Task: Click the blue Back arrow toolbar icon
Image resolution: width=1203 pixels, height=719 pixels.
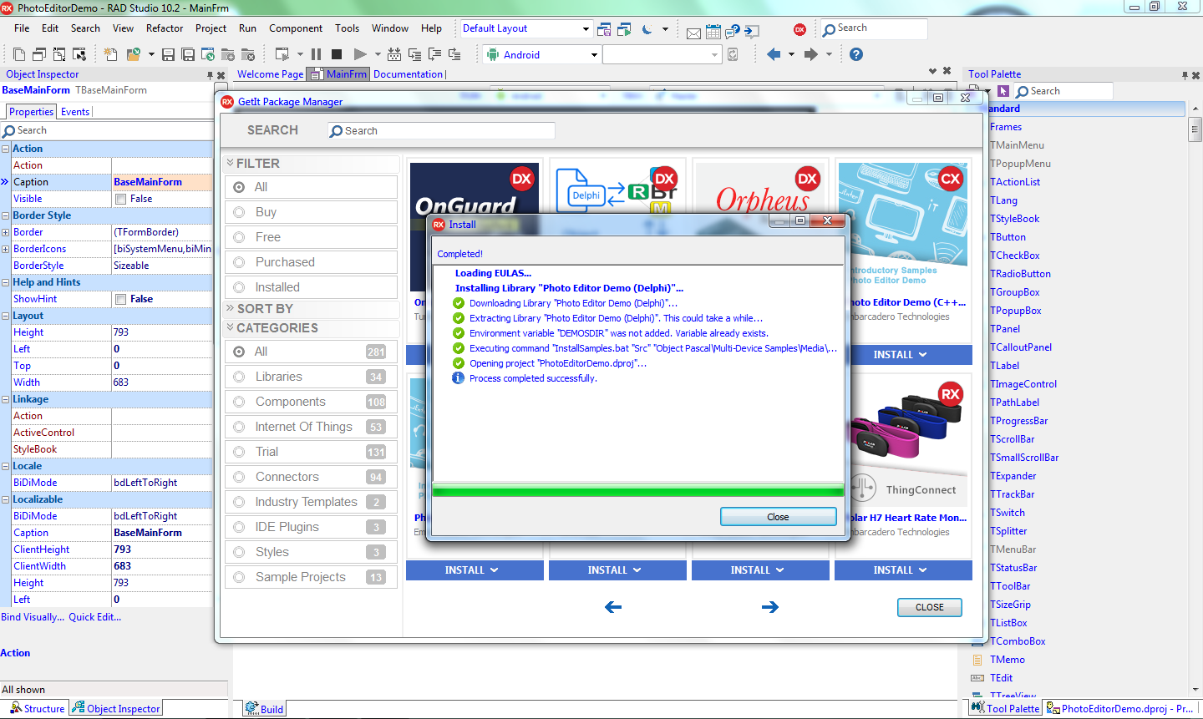Action: pos(774,54)
